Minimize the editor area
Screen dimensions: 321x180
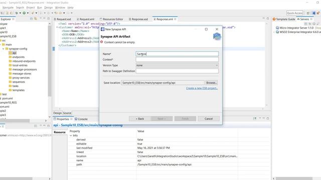point(264,18)
